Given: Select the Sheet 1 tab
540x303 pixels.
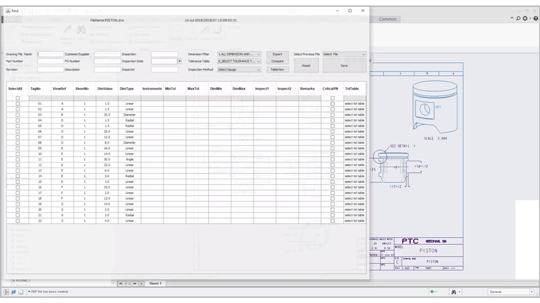Looking at the screenshot, I should click(155, 284).
